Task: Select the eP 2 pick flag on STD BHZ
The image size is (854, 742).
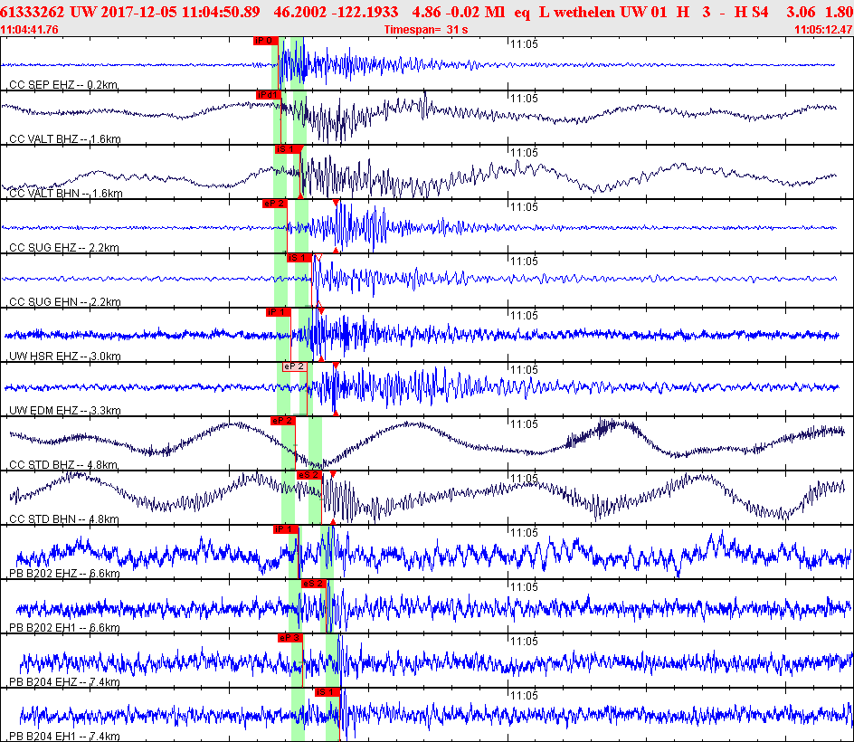Action: pos(282,421)
